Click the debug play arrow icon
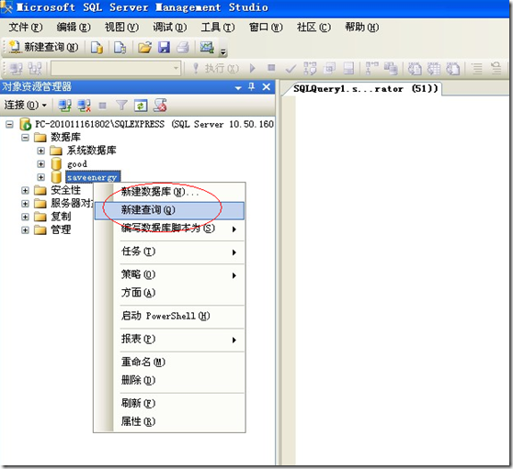 [x=252, y=68]
